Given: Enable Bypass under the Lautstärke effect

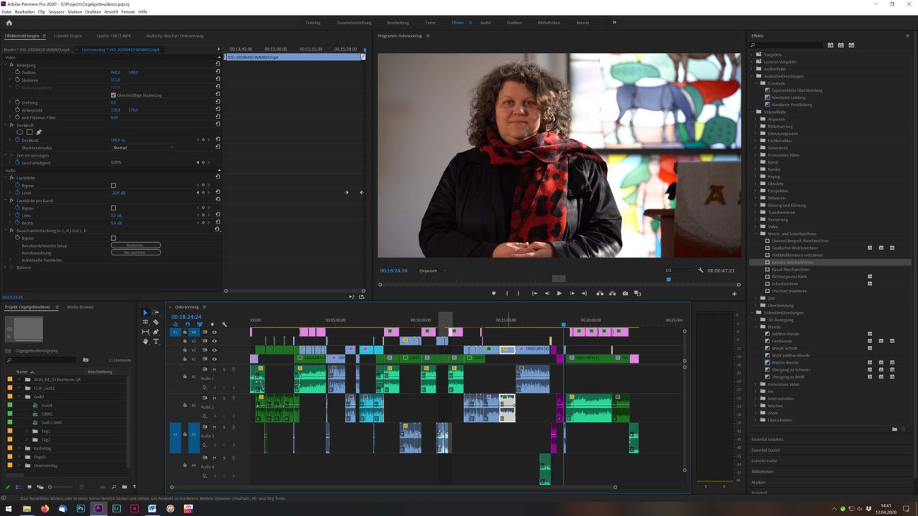Looking at the screenshot, I should coord(113,186).
